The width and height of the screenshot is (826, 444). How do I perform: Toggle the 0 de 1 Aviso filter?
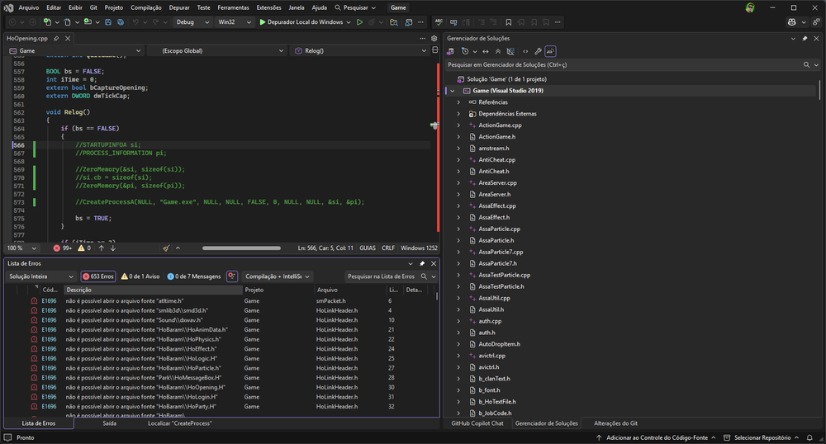pyautogui.click(x=140, y=276)
